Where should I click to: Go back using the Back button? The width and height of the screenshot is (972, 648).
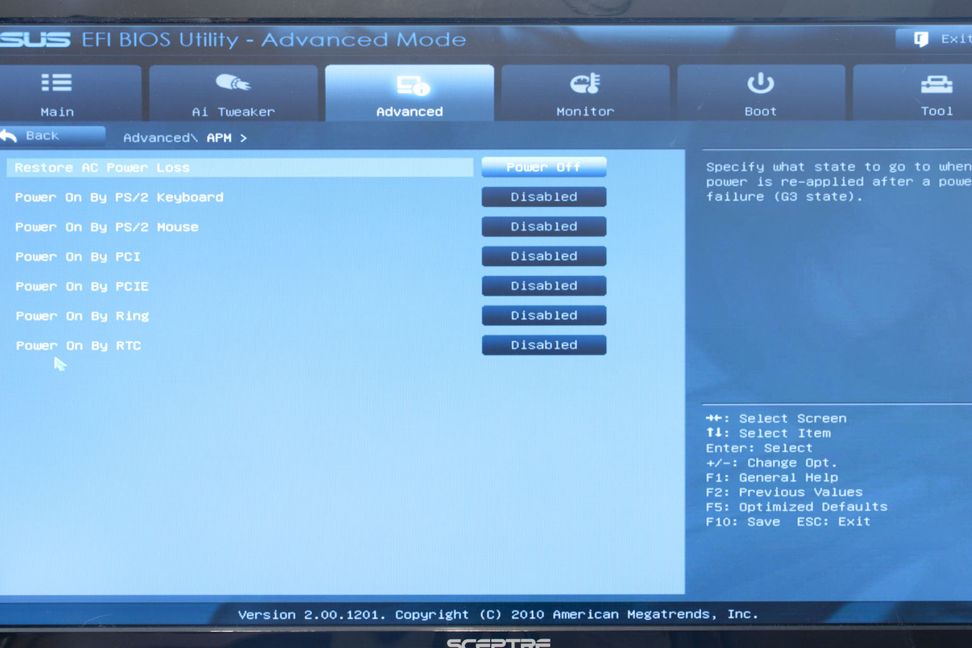click(53, 135)
